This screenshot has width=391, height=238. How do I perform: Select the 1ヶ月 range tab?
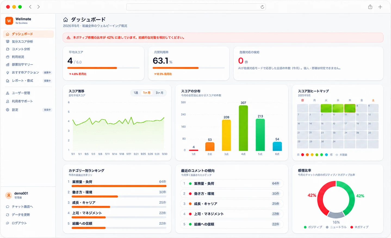[147, 93]
